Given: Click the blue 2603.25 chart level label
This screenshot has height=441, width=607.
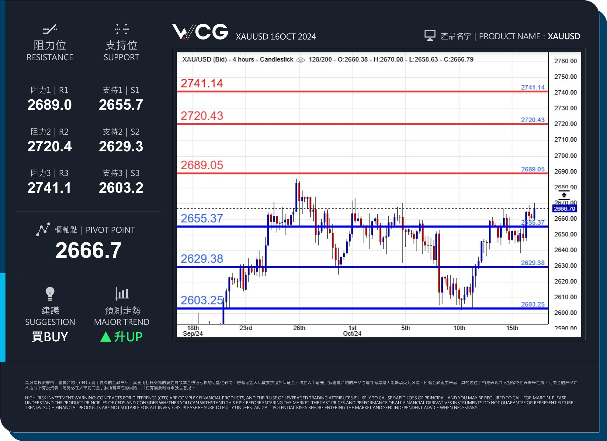Looking at the screenshot, I should point(202,300).
